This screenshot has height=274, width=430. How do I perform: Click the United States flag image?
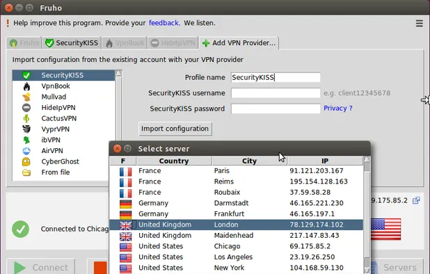point(386,229)
